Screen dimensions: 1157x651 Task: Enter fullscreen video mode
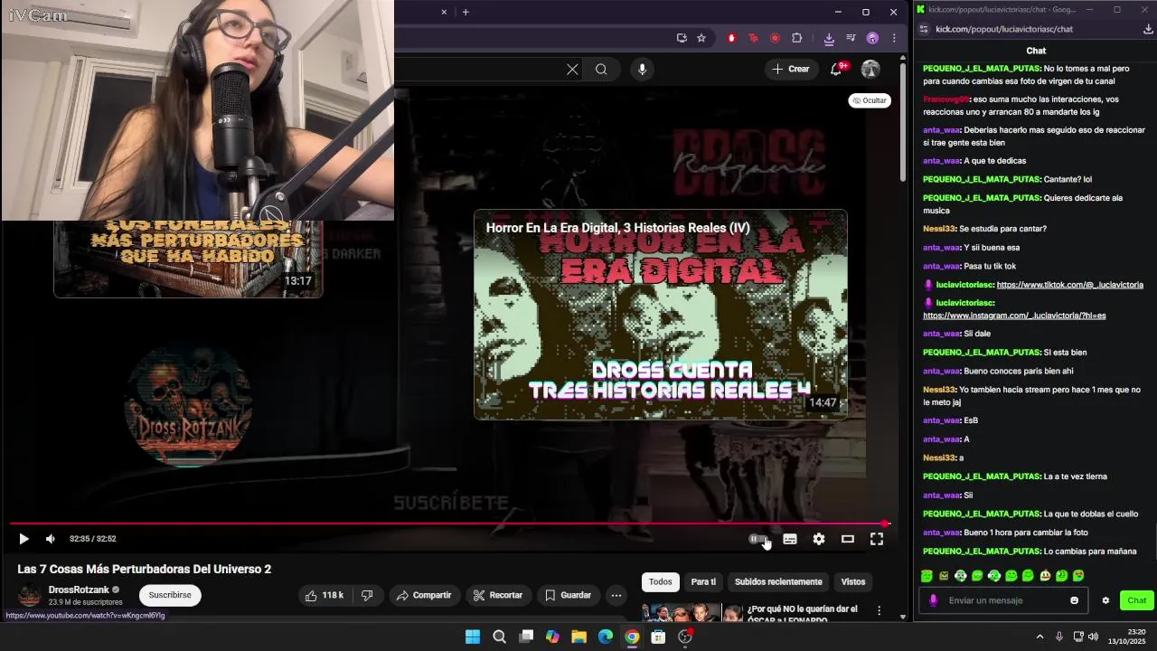pyautogui.click(x=877, y=539)
